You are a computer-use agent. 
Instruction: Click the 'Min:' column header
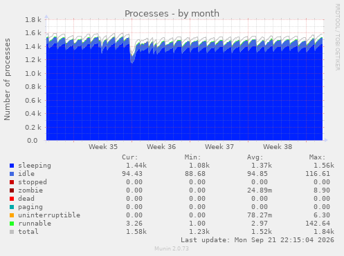click(x=192, y=157)
